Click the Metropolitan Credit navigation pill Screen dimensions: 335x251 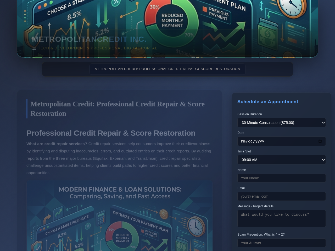(x=167, y=69)
